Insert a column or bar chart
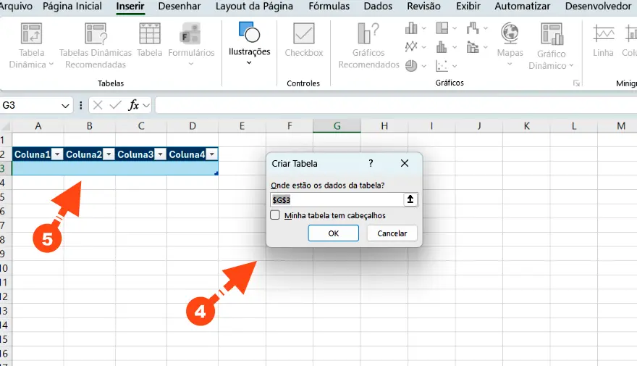This screenshot has width=637, height=366. (411, 28)
